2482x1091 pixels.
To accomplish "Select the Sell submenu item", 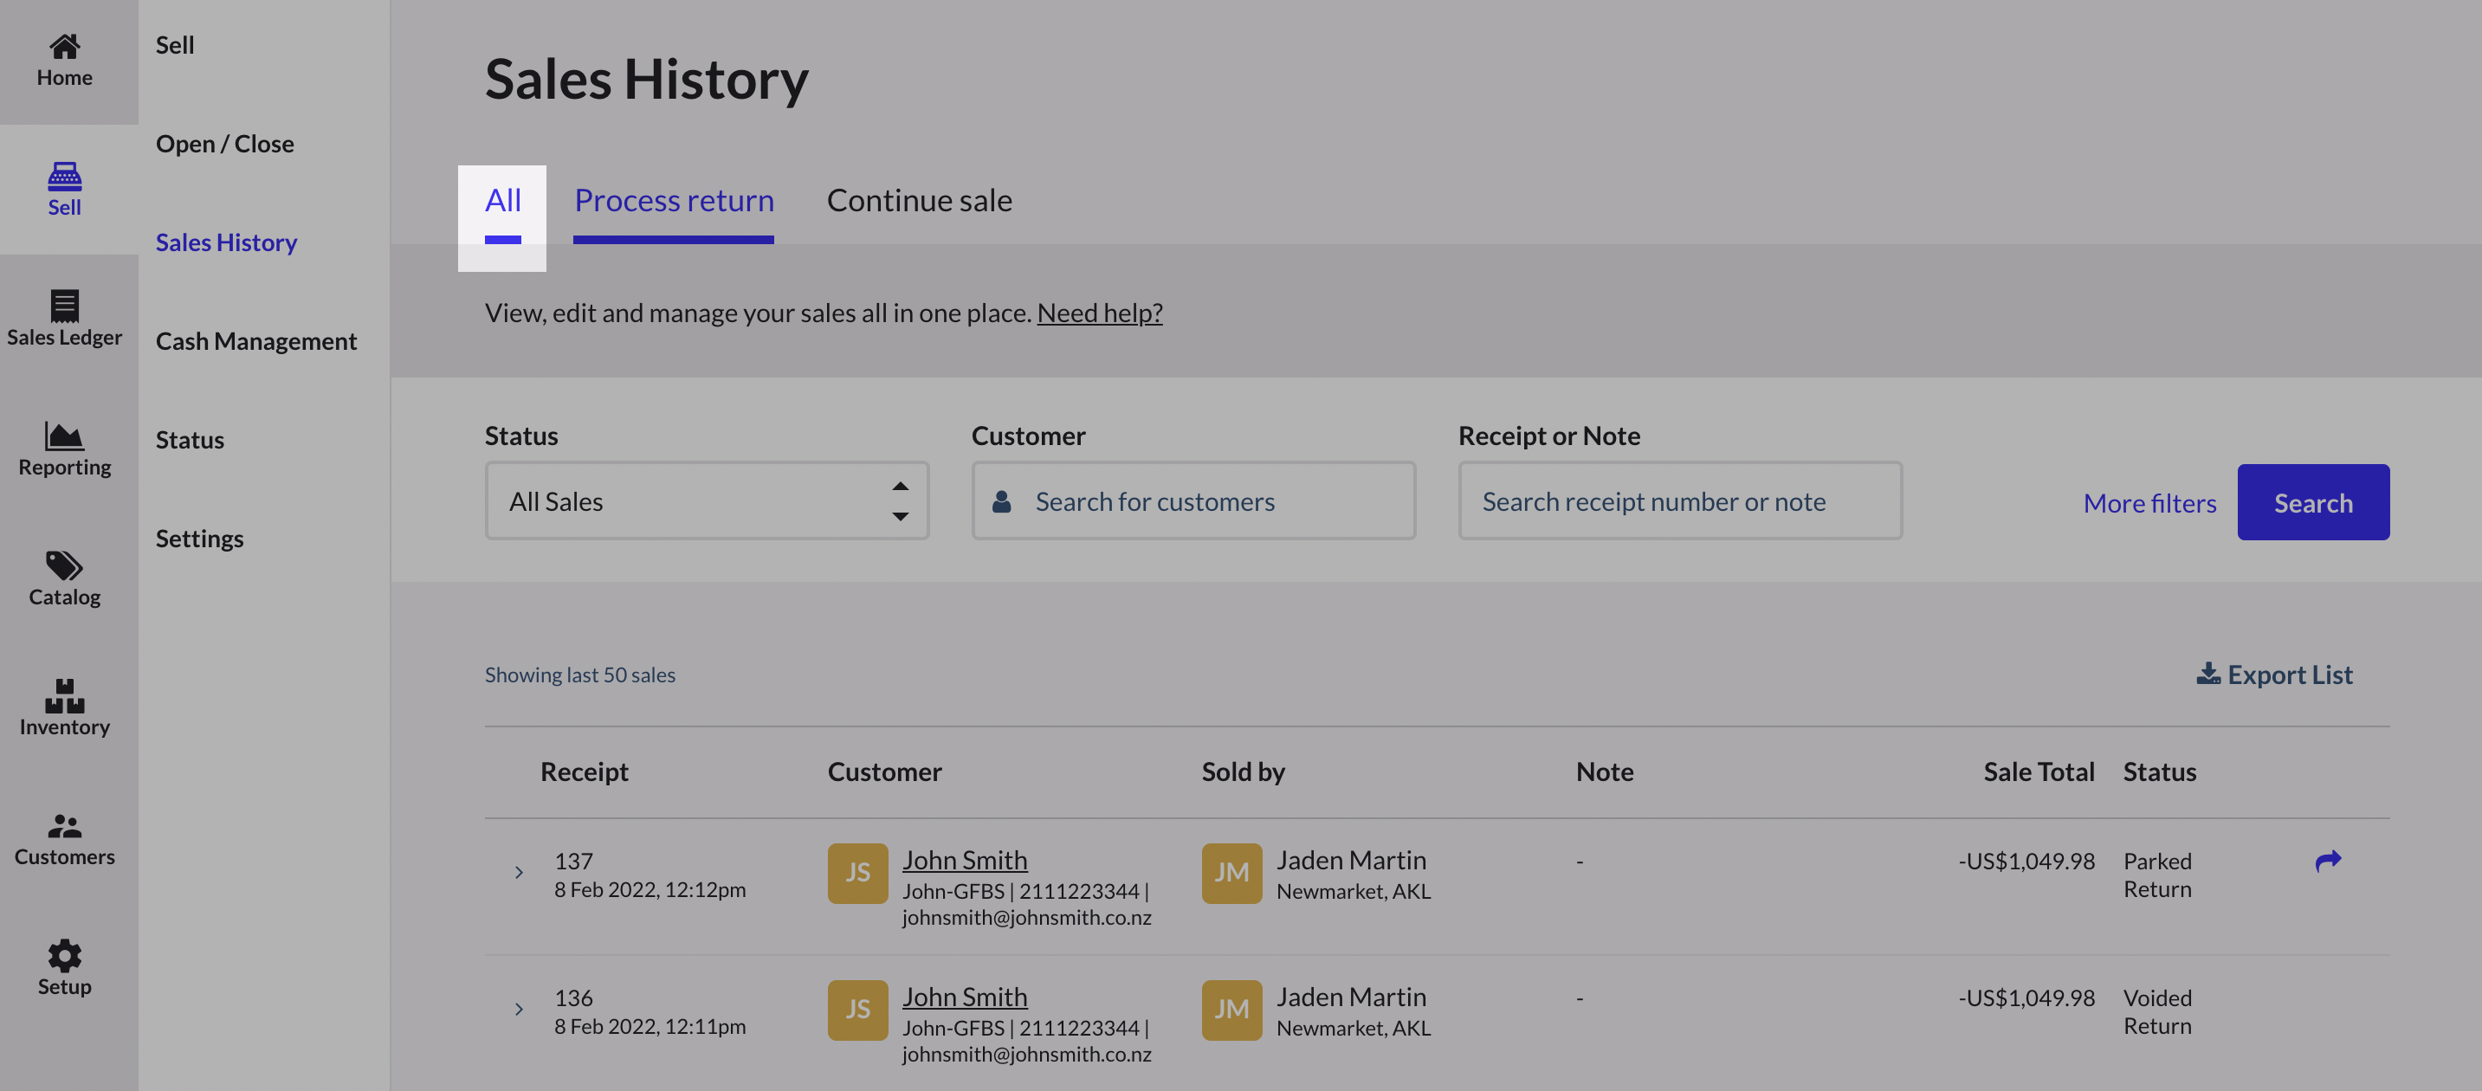I will pos(175,45).
